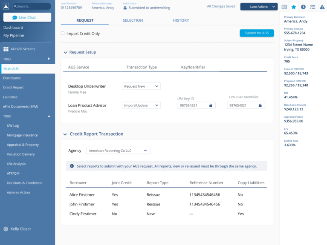Open the Agency American Reporting dropdown
The height and width of the screenshot is (245, 327).
pyautogui.click(x=118, y=151)
